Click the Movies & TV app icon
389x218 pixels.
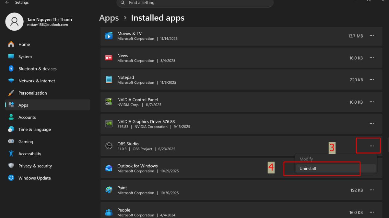(x=109, y=36)
